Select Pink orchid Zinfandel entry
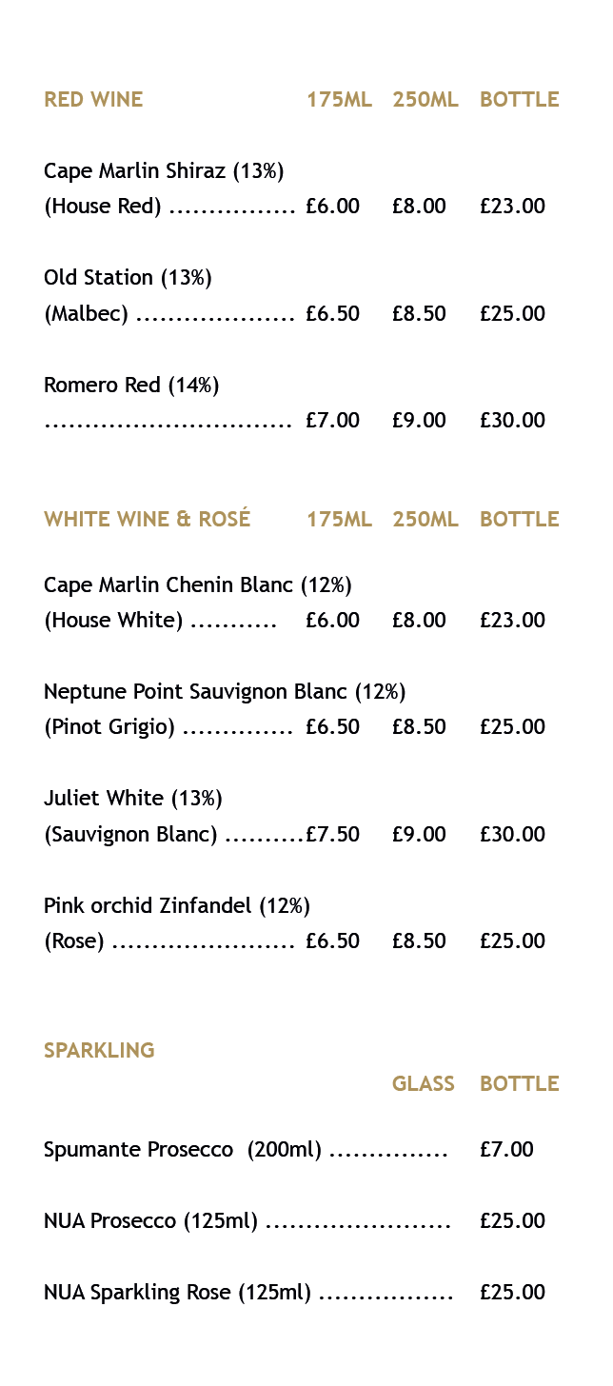 (x=177, y=906)
